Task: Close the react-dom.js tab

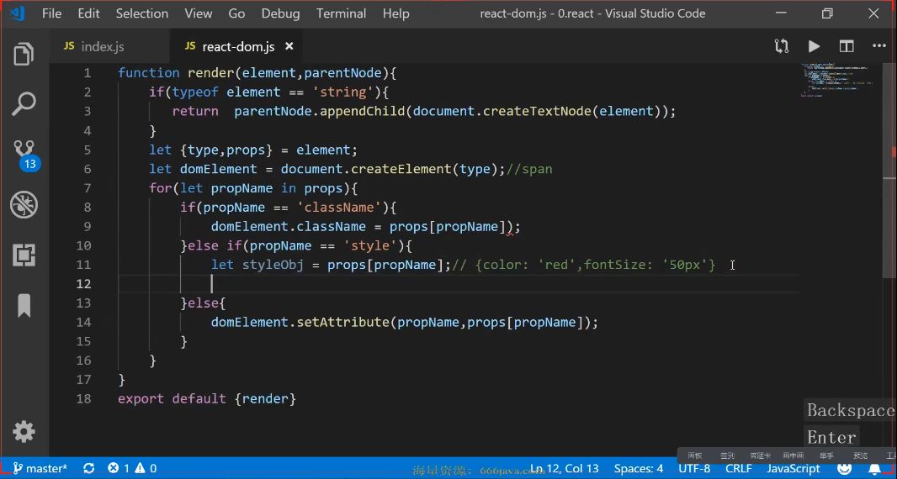Action: pos(289,46)
